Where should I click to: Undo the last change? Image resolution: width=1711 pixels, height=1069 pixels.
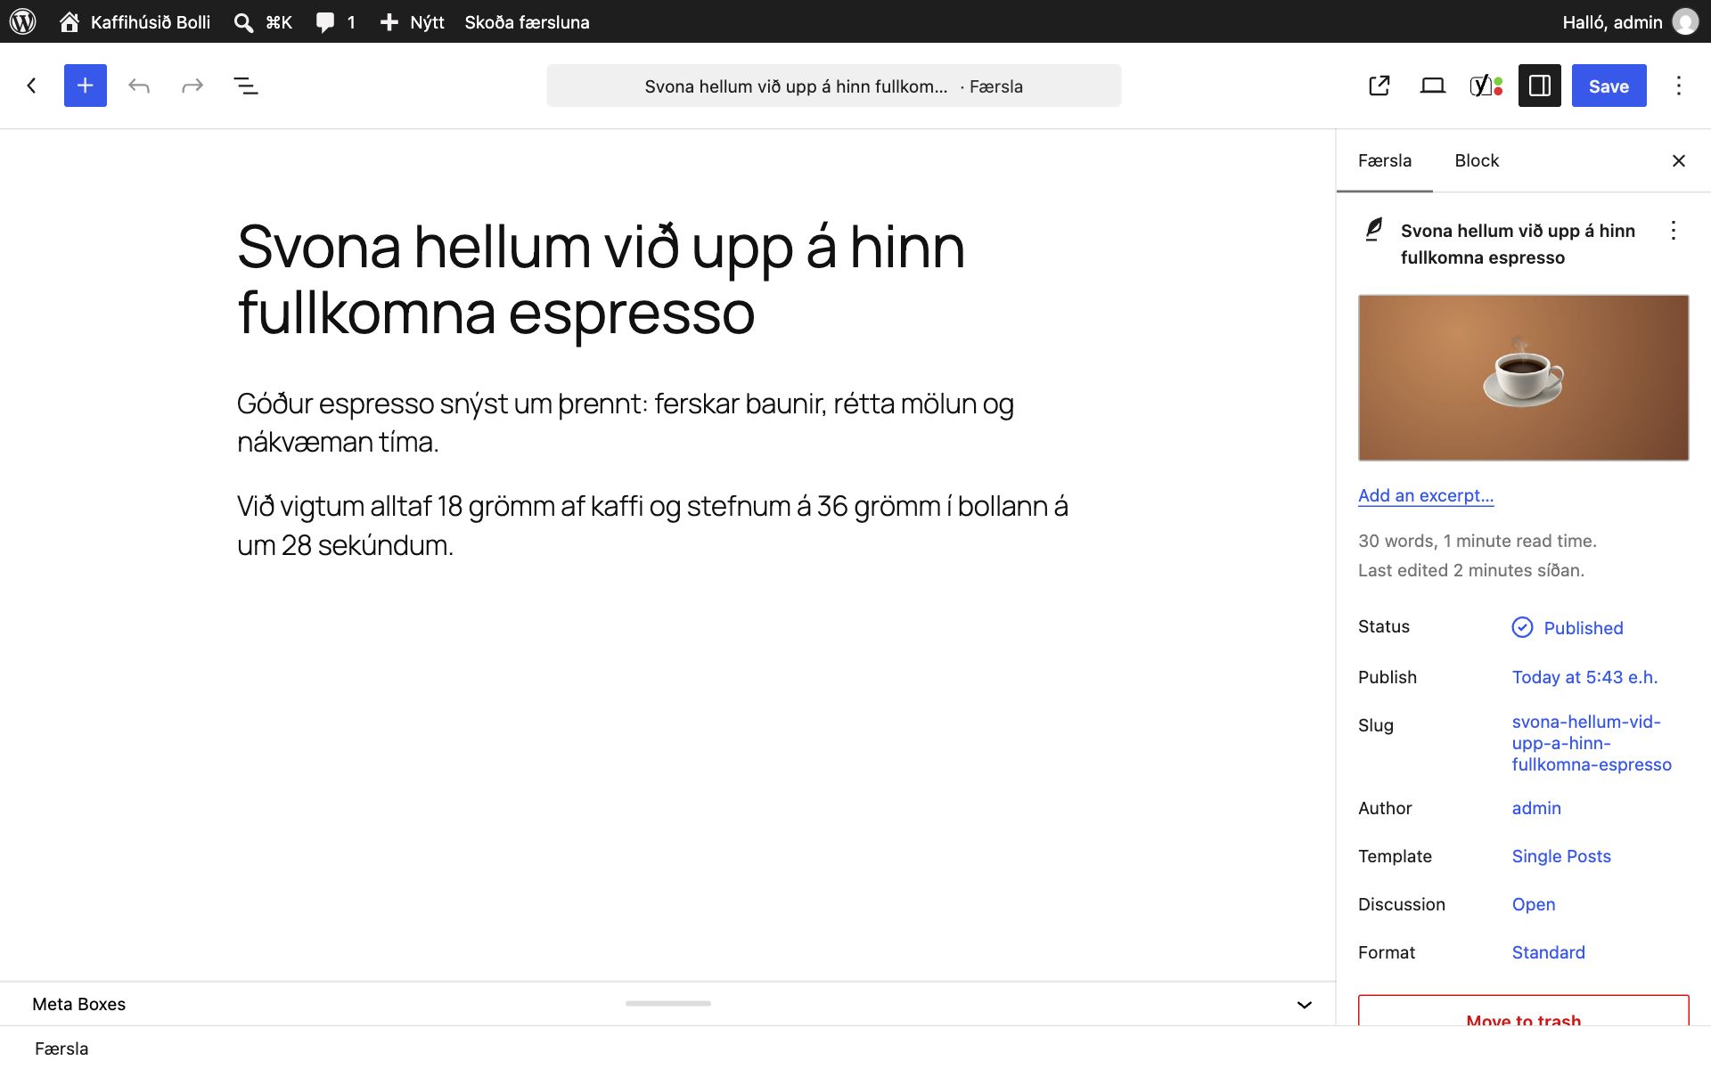pos(139,86)
